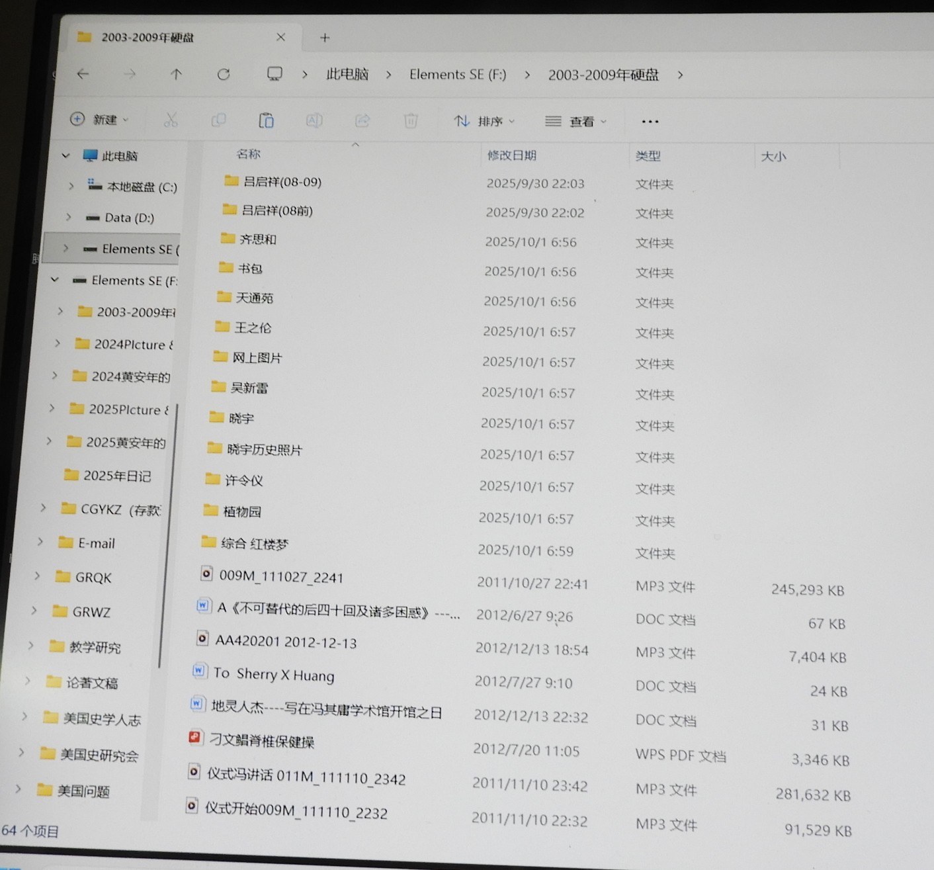
Task: Select the 综合 红楼梦 folder
Action: tap(254, 544)
